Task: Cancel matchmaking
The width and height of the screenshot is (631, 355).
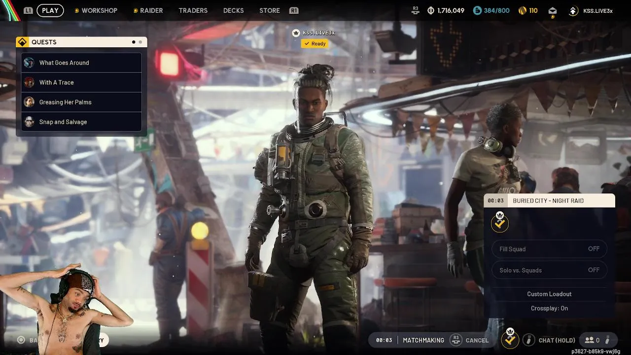Action: tap(477, 340)
